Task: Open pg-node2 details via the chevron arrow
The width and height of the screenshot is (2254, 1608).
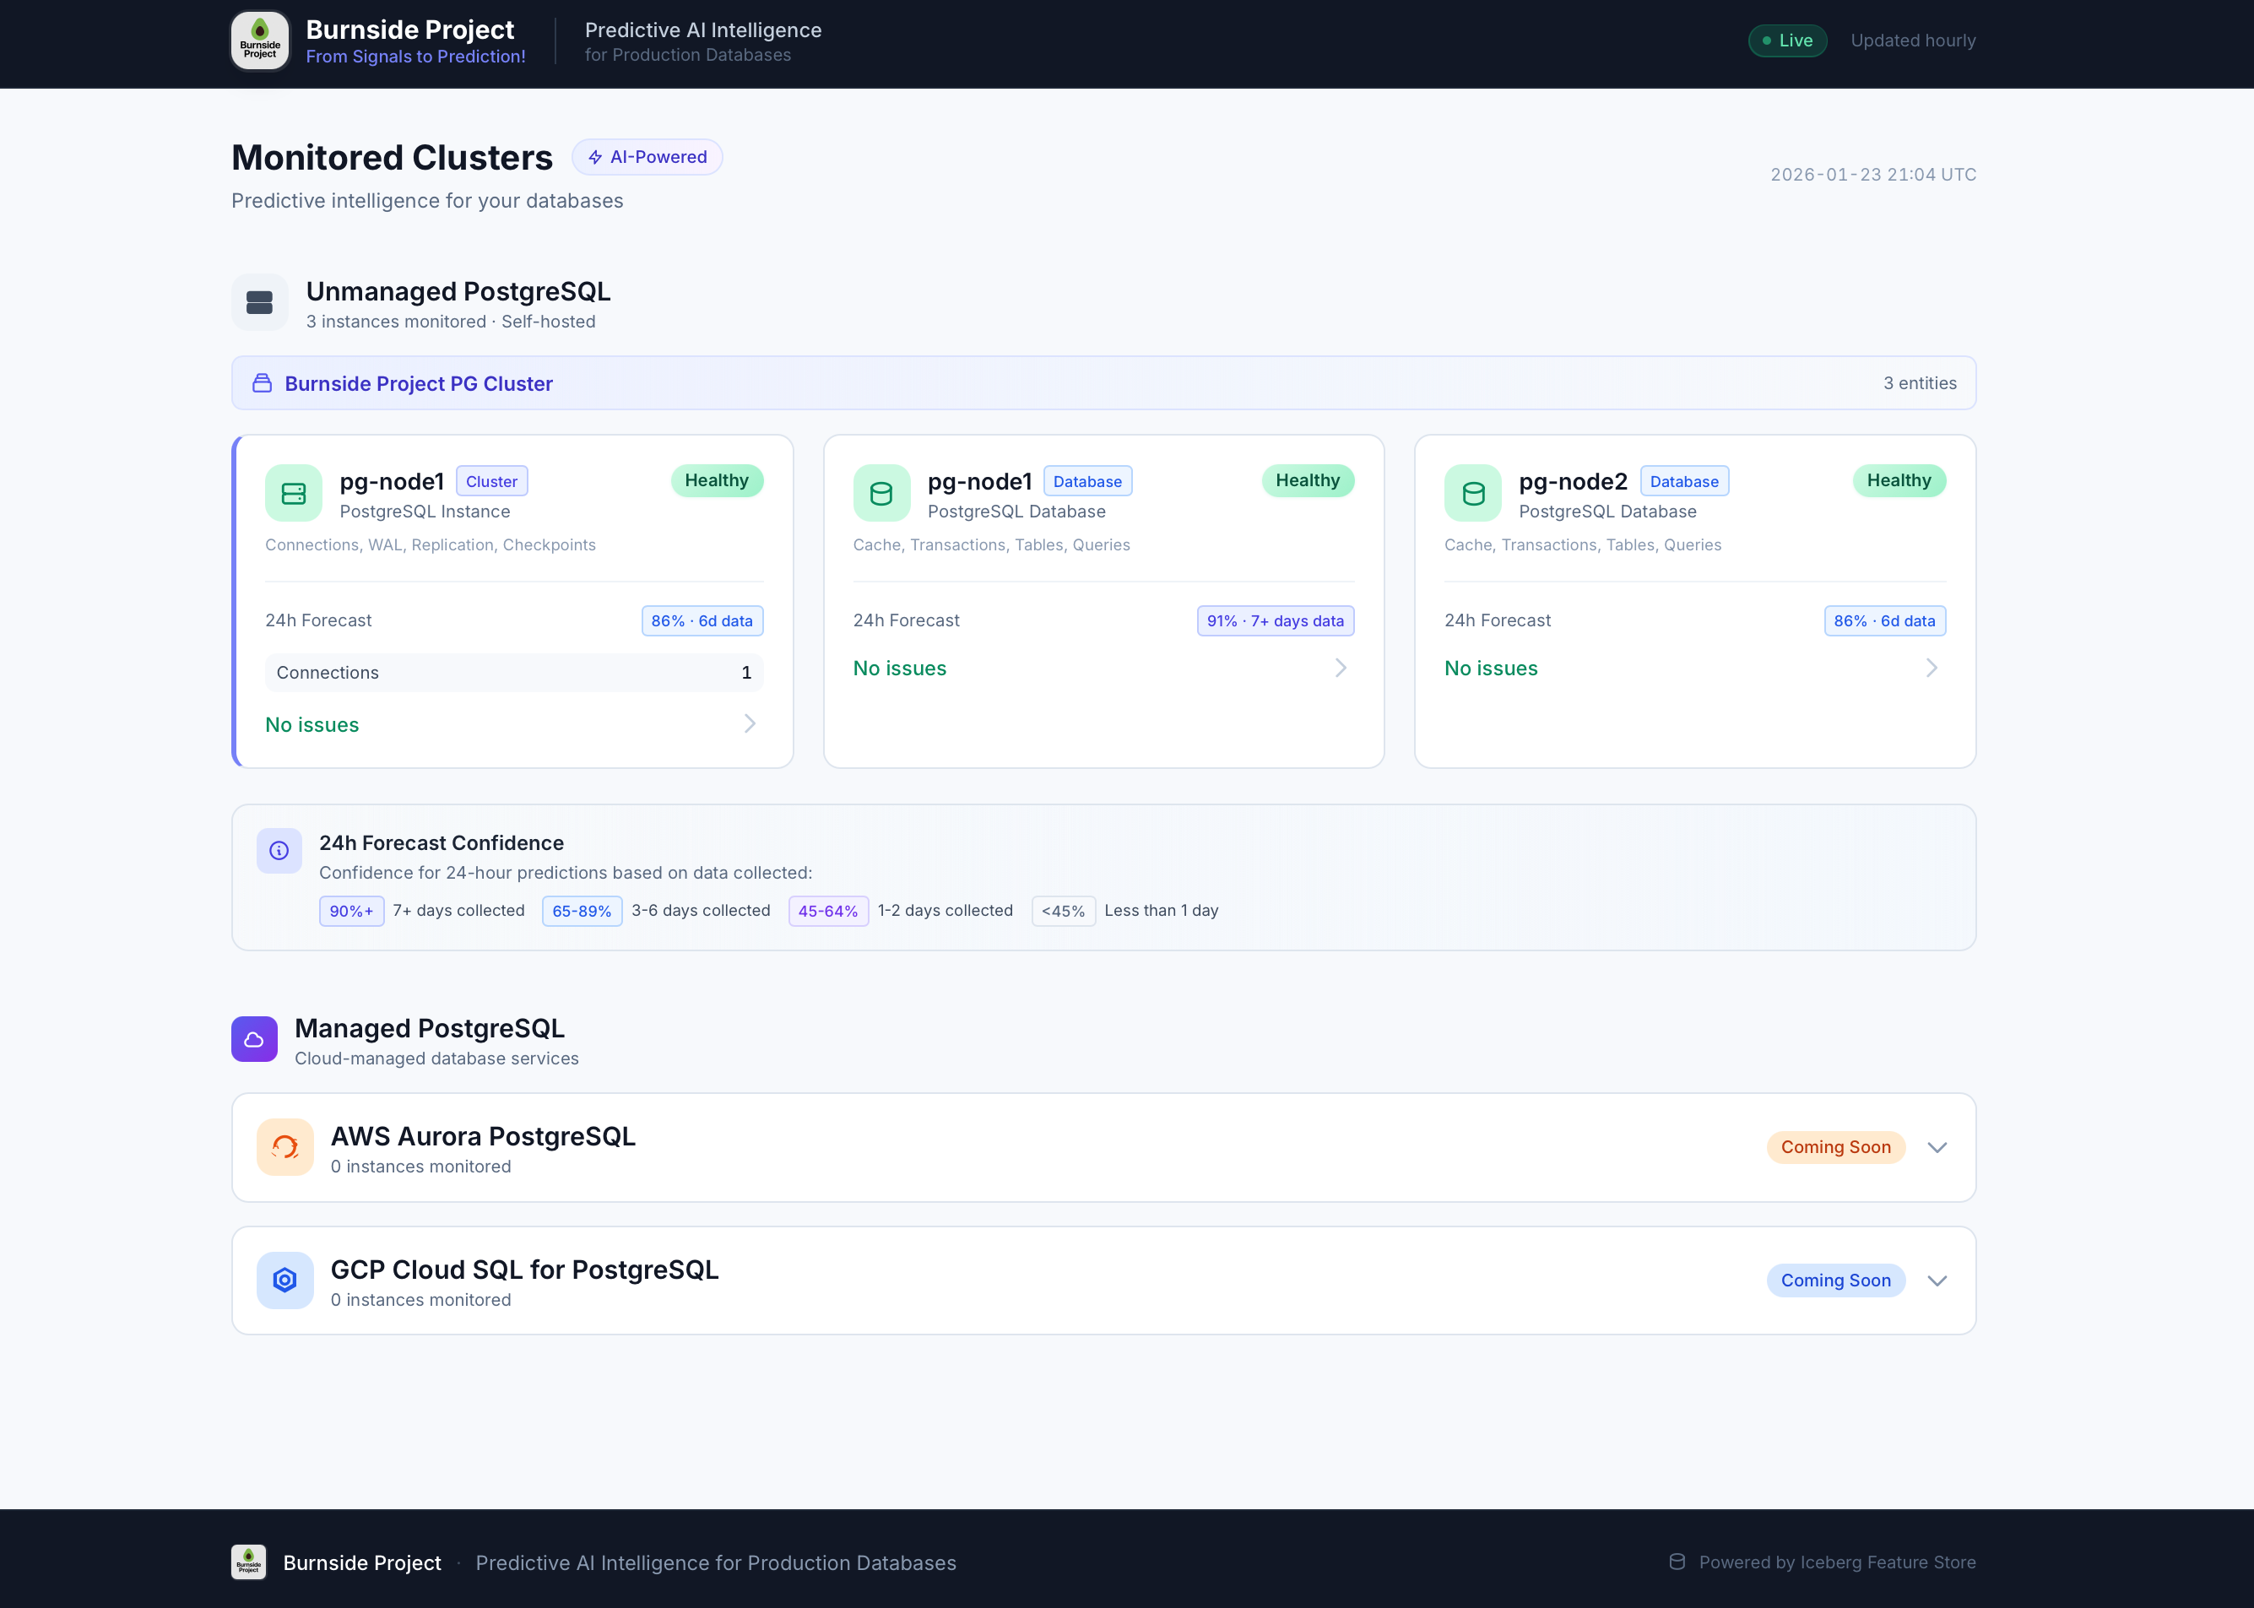Action: [x=1929, y=668]
